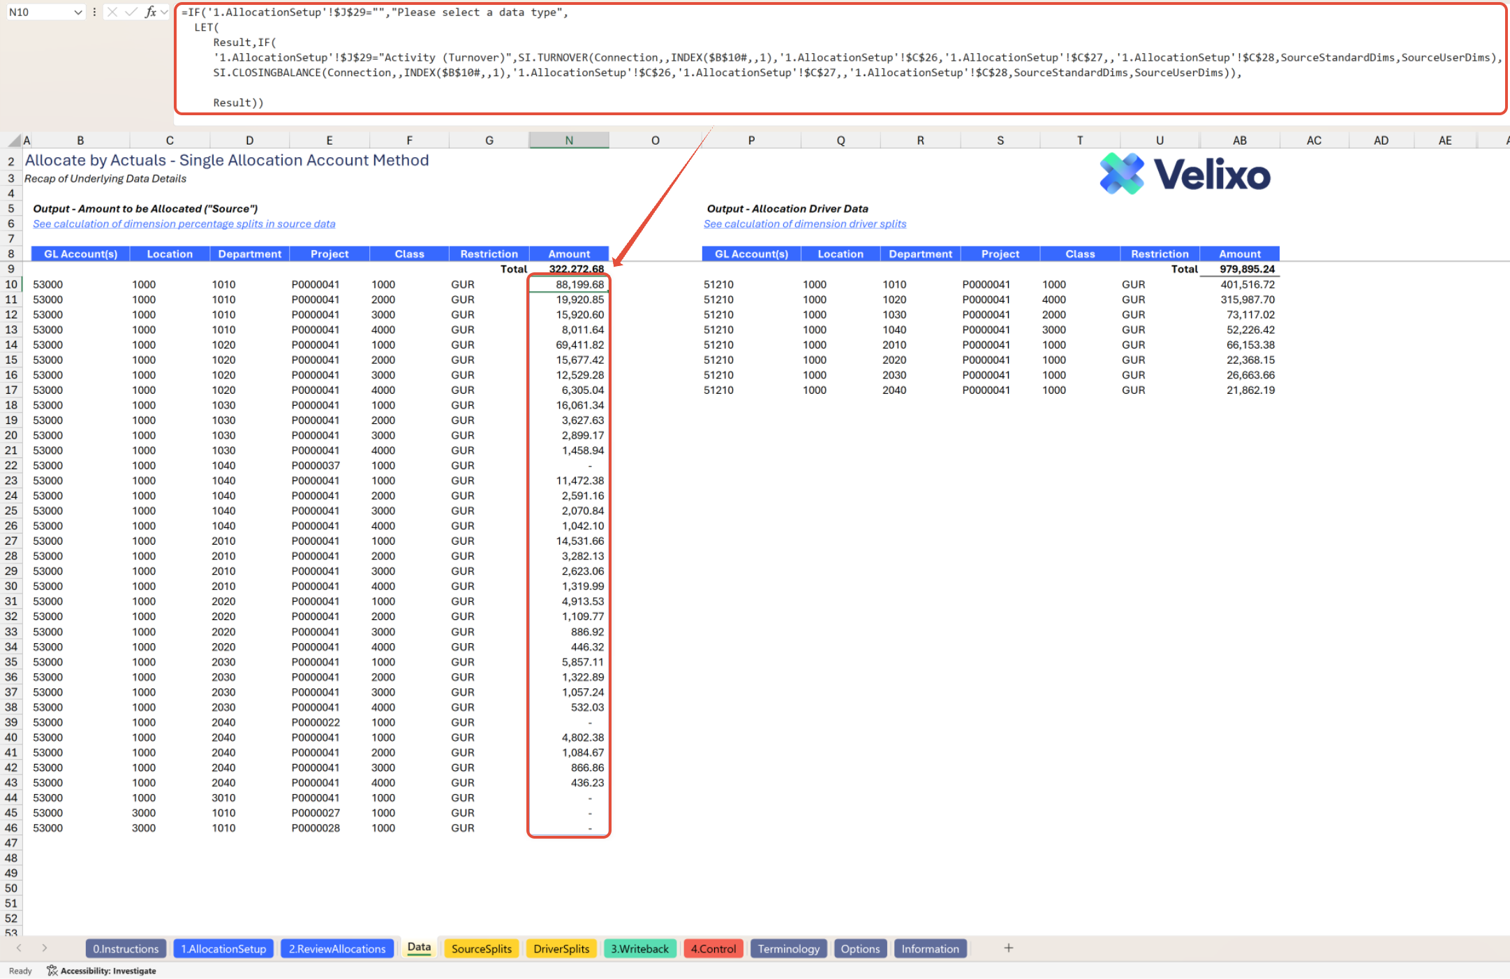Click the Cancel formula X icon
Image resolution: width=1510 pixels, height=979 pixels.
tap(112, 12)
